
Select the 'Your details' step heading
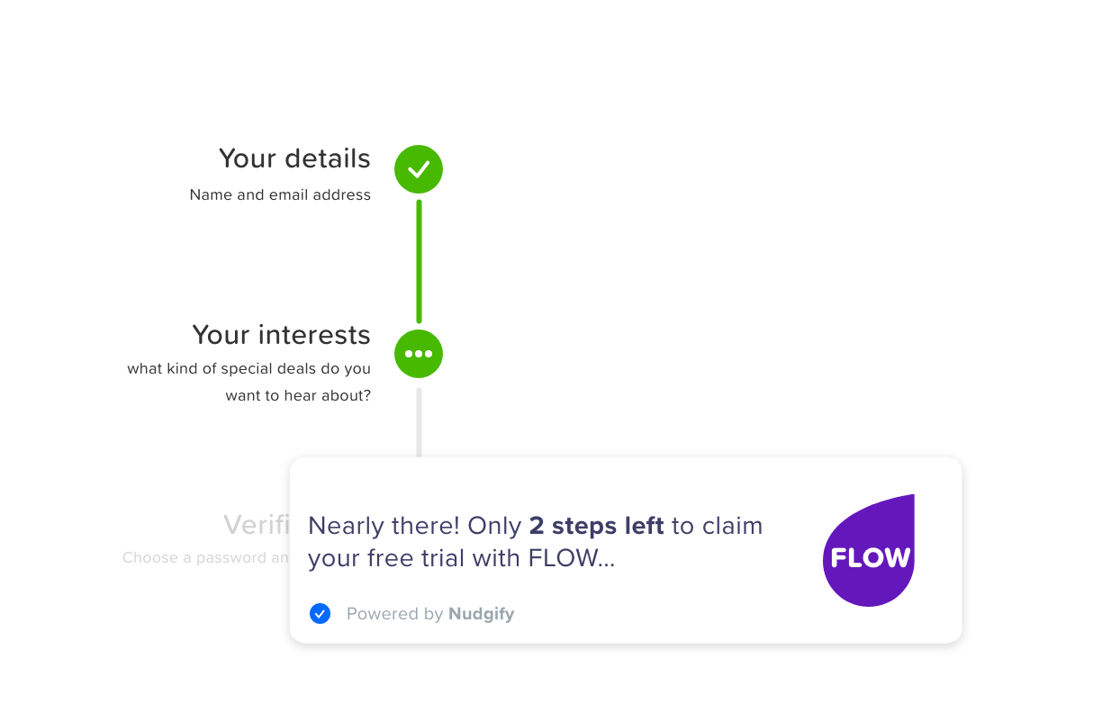point(294,158)
